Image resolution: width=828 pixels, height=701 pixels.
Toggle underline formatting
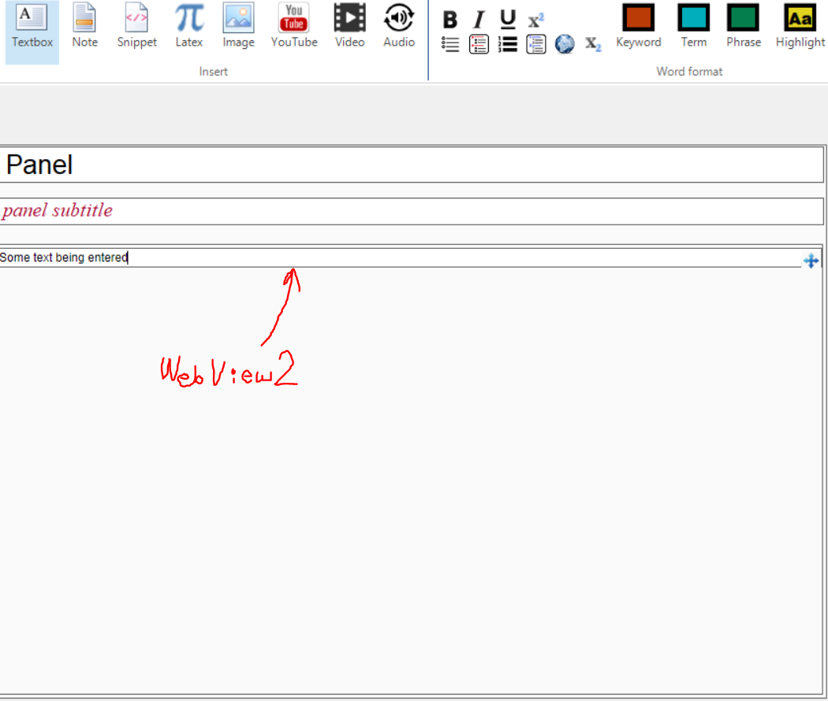click(506, 20)
